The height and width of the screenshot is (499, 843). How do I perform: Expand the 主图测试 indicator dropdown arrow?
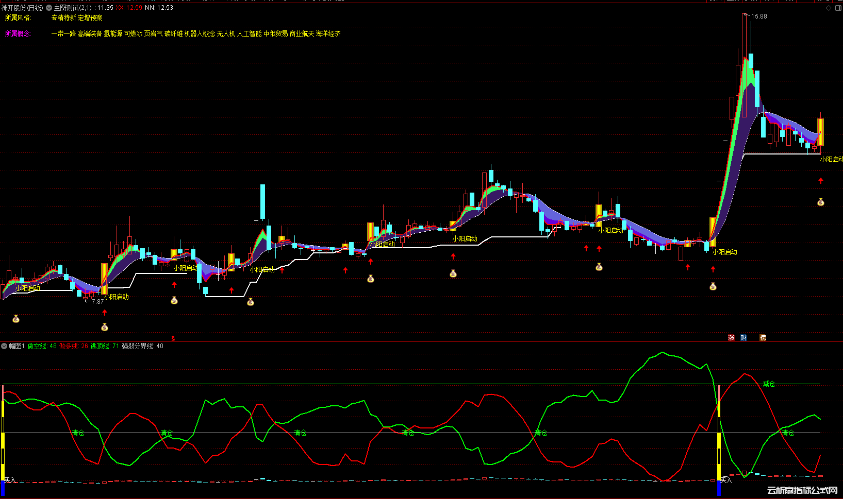click(49, 8)
